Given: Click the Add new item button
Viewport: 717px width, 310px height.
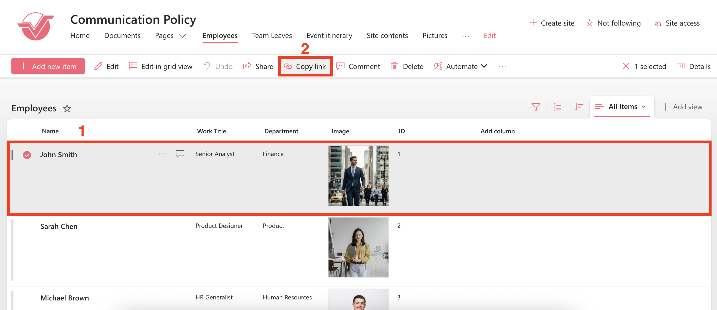Looking at the screenshot, I should (48, 66).
